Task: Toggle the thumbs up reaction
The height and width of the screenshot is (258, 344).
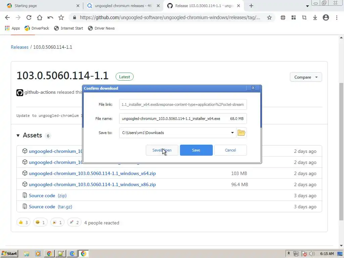Action: tap(23, 222)
